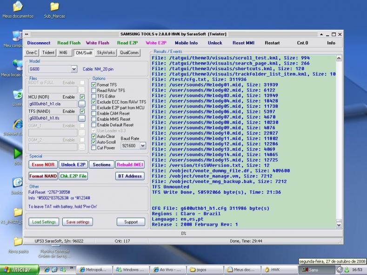This screenshot has width=367, height=275.
Task: Click the Erase NOR button
Action: pyautogui.click(x=43, y=164)
